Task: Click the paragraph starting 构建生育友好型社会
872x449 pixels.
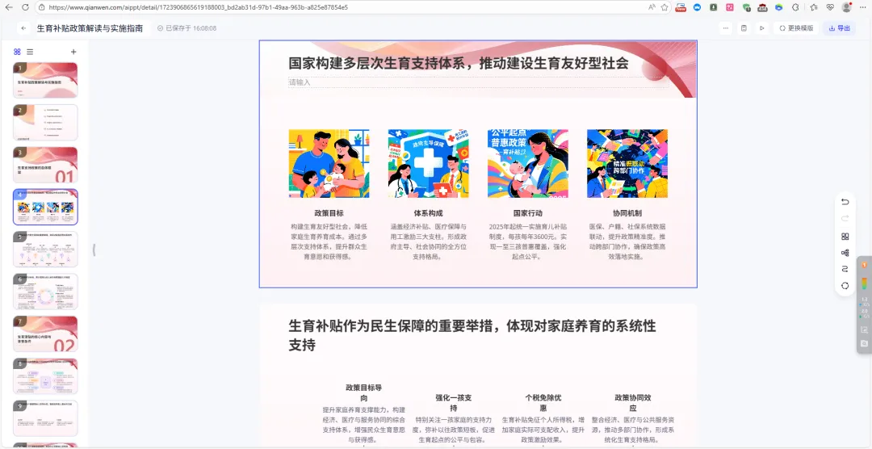Action: [329, 242]
